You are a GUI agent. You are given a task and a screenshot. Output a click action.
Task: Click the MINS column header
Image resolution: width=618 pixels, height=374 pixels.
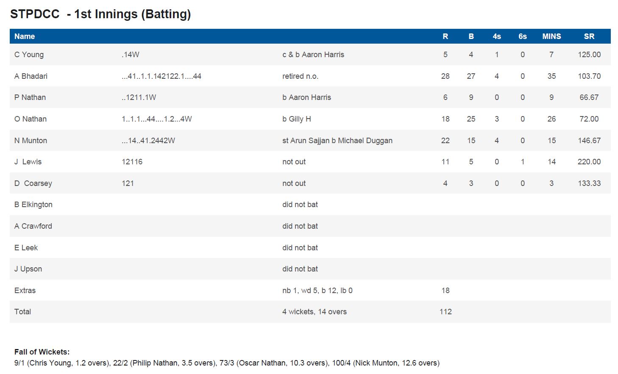click(551, 36)
